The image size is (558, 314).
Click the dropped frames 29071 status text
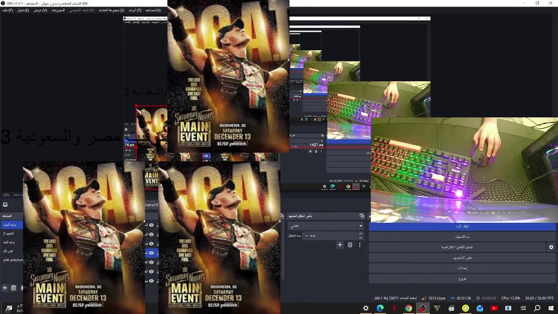coord(395,298)
